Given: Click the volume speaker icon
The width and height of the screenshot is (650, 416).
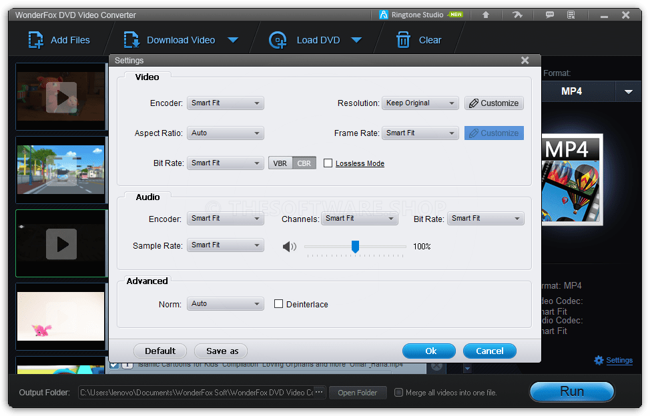Looking at the screenshot, I should (x=290, y=247).
